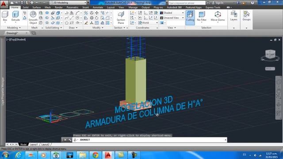The height and width of the screenshot is (159, 283).
Task: Click the Solid Intersect icon
Action: coord(47,23)
